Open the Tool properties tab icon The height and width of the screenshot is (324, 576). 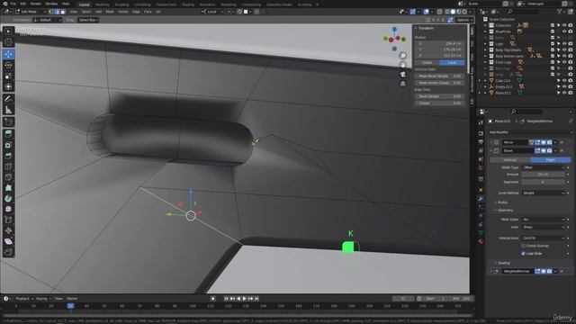[x=481, y=122]
